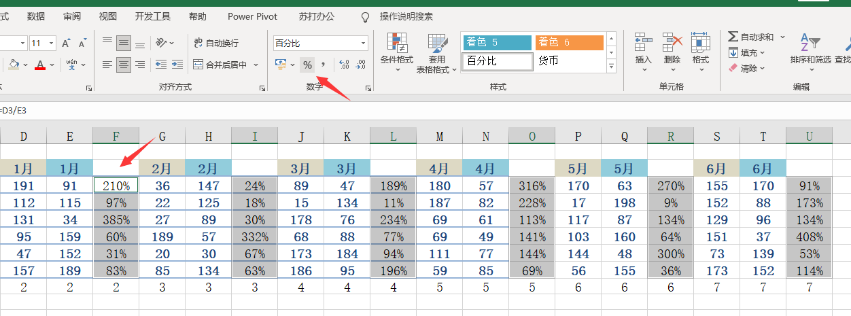This screenshot has width=851, height=316.
Task: Toggle center horizontal alignment
Action: (x=123, y=65)
